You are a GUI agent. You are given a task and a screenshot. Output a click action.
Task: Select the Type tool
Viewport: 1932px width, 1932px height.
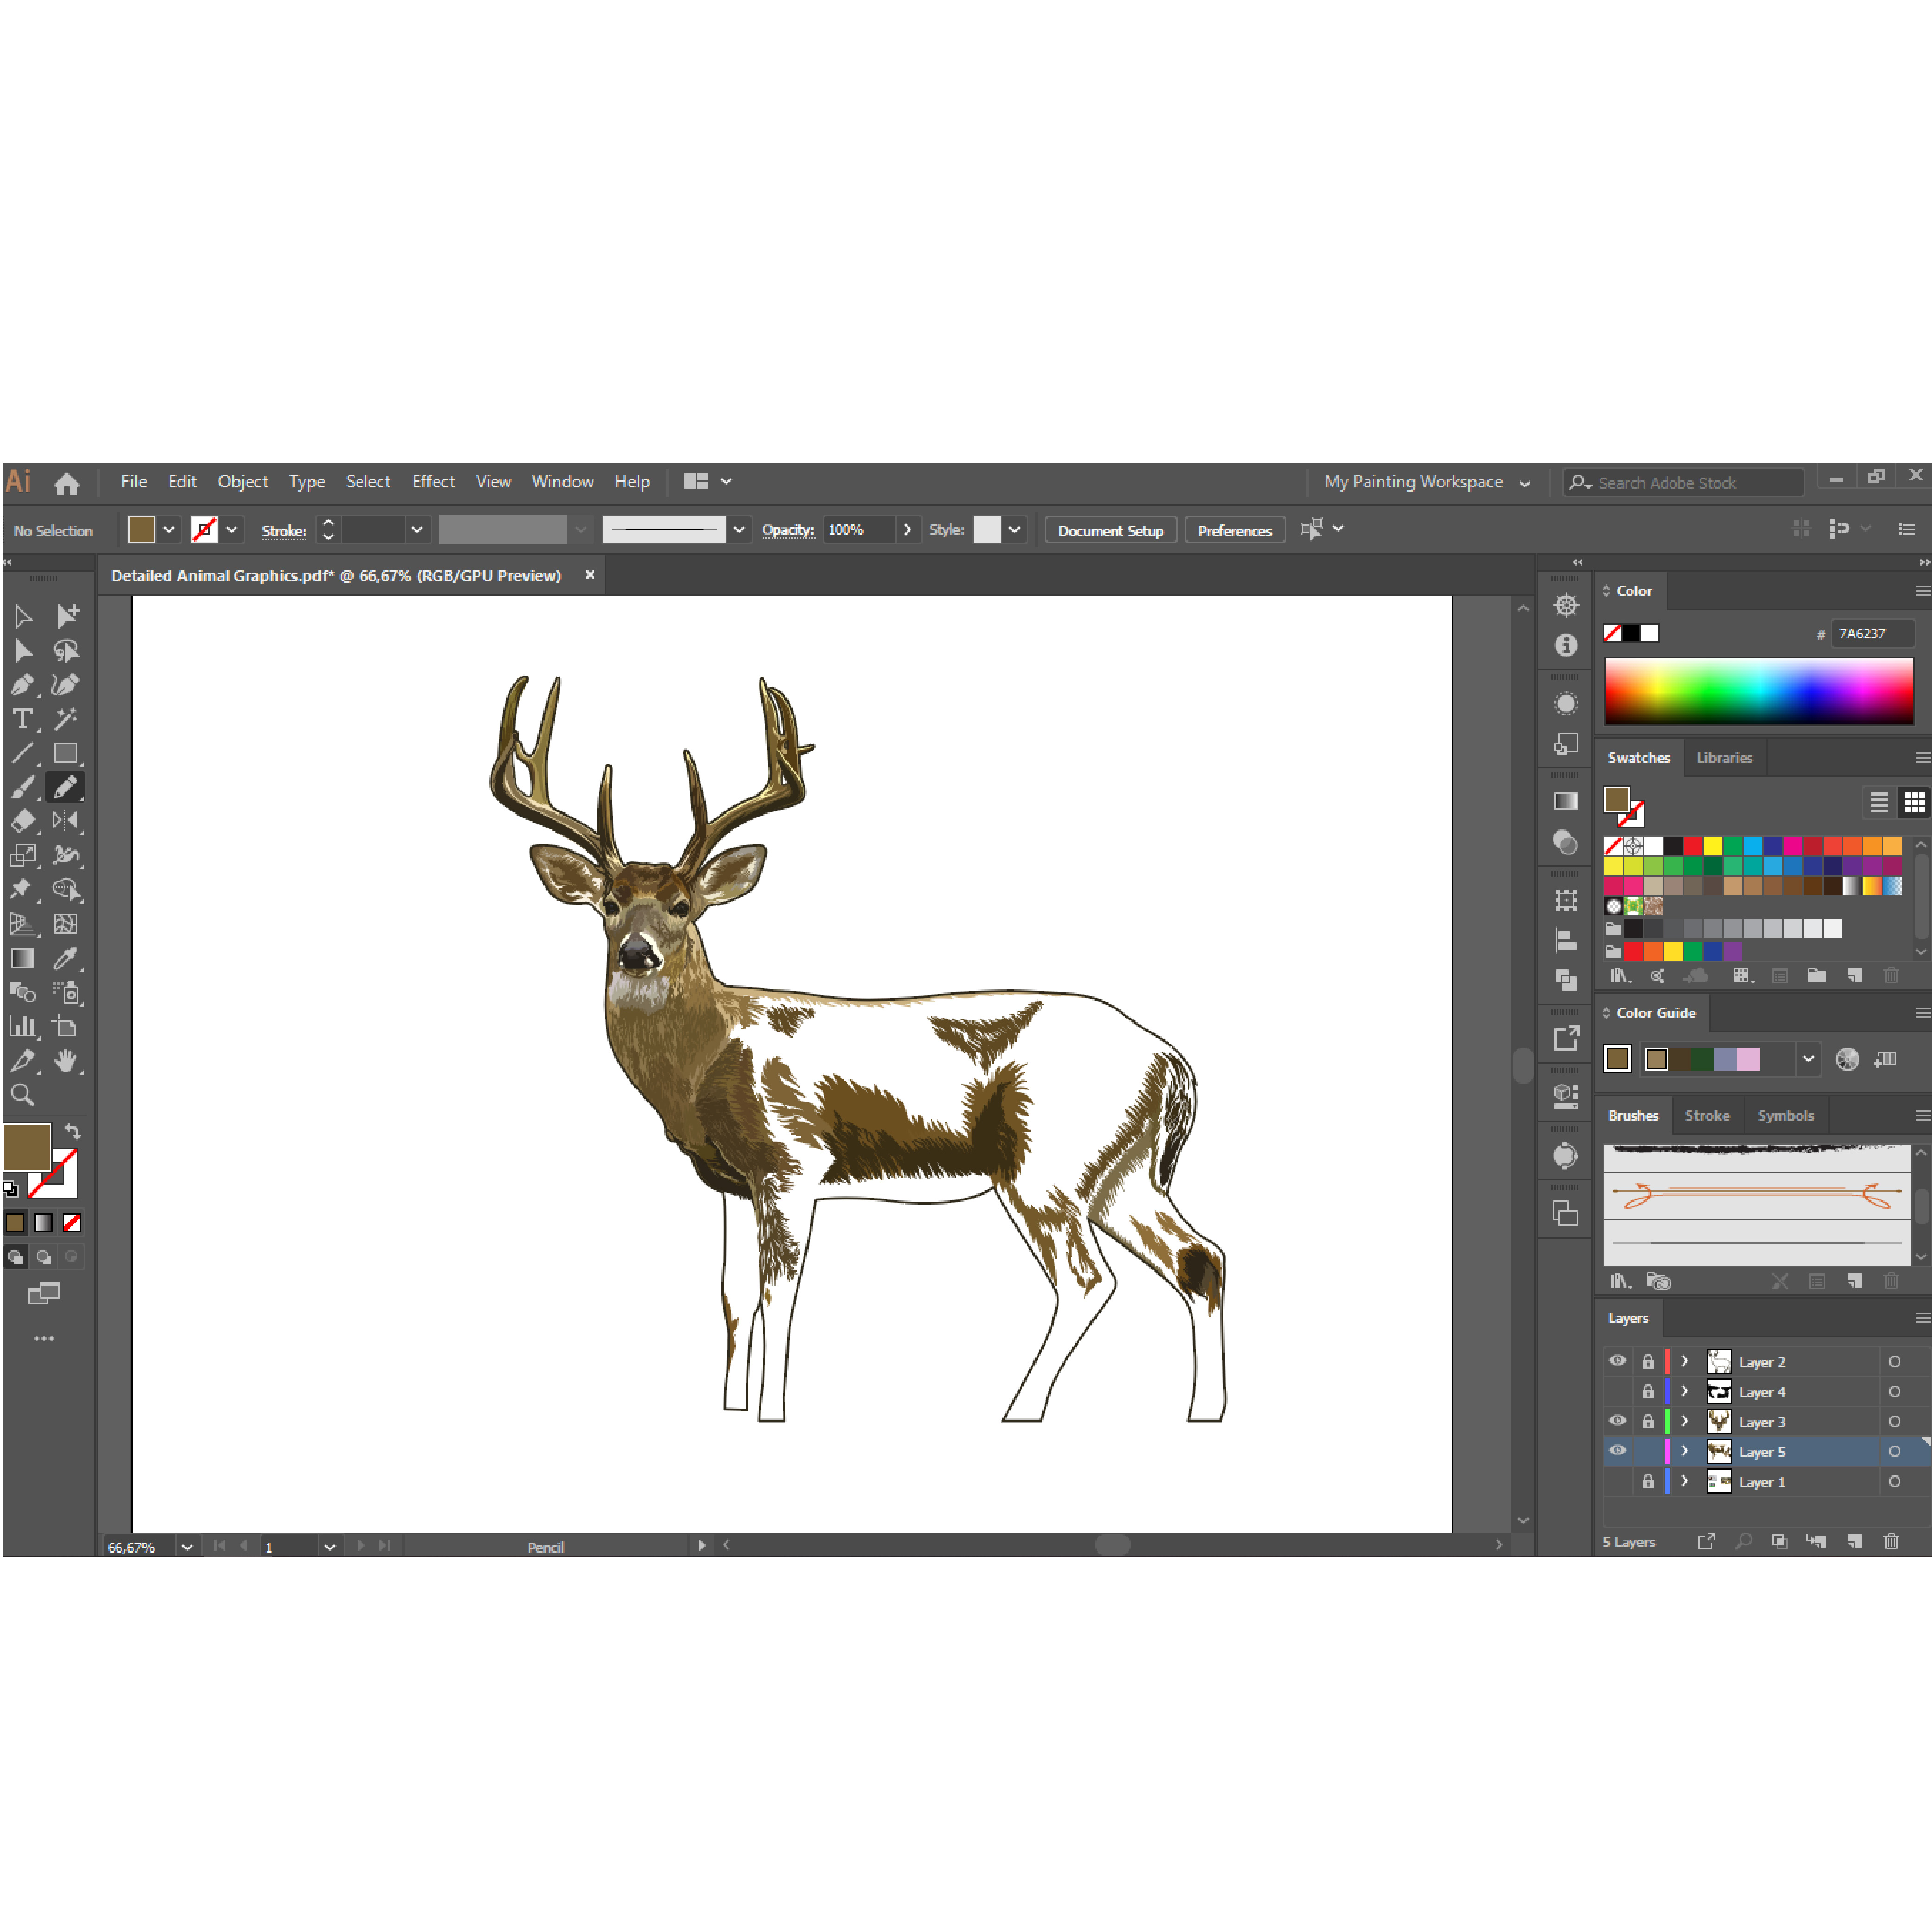click(24, 719)
